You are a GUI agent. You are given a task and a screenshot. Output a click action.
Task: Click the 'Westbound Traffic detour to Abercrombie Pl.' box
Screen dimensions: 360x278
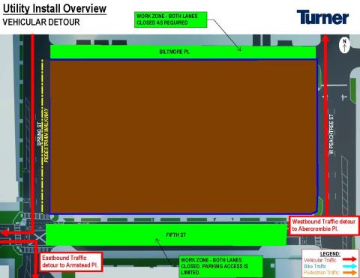pyautogui.click(x=324, y=226)
